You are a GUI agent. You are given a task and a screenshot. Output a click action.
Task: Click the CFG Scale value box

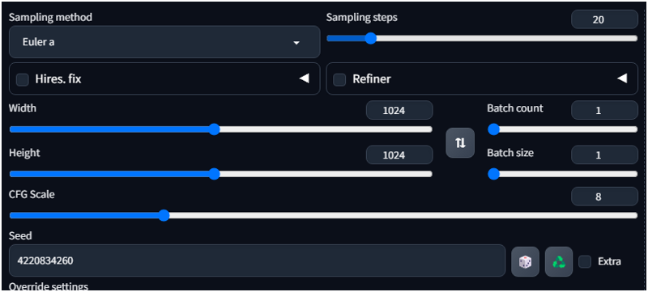604,197
